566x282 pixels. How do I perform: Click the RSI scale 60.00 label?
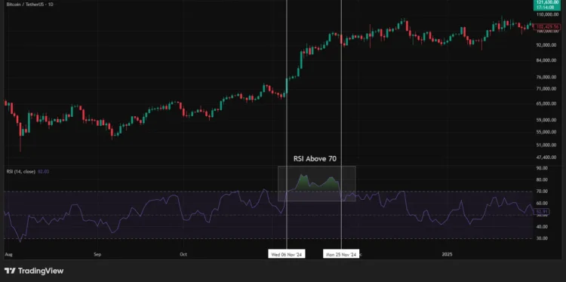(543, 204)
